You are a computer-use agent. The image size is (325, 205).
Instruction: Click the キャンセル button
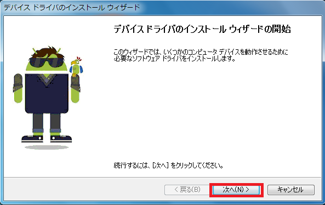[x=291, y=190]
